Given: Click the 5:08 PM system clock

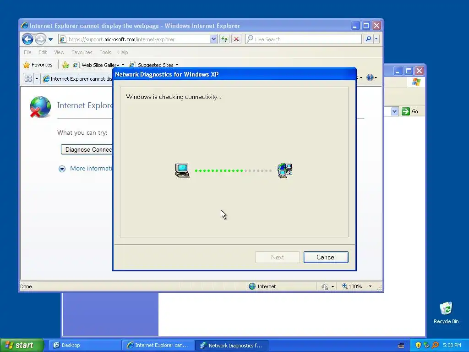Looking at the screenshot, I should tap(452, 345).
